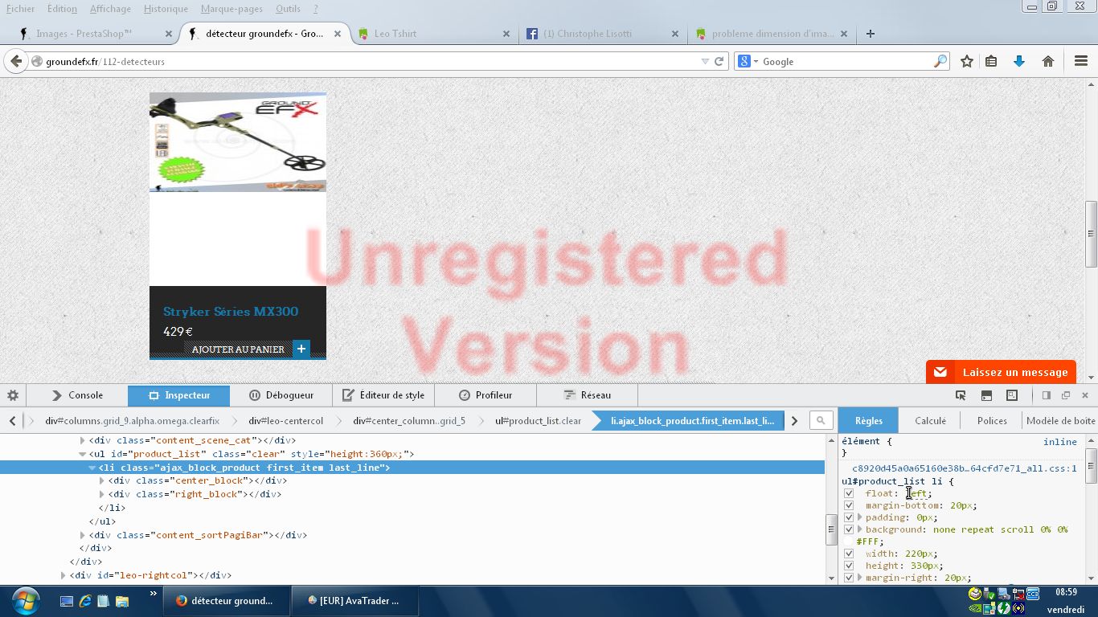Image resolution: width=1098 pixels, height=617 pixels.
Task: Close the developer tools panel
Action: 1085,395
